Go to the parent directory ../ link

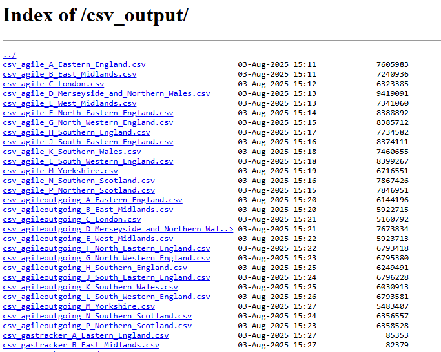[x=10, y=55]
